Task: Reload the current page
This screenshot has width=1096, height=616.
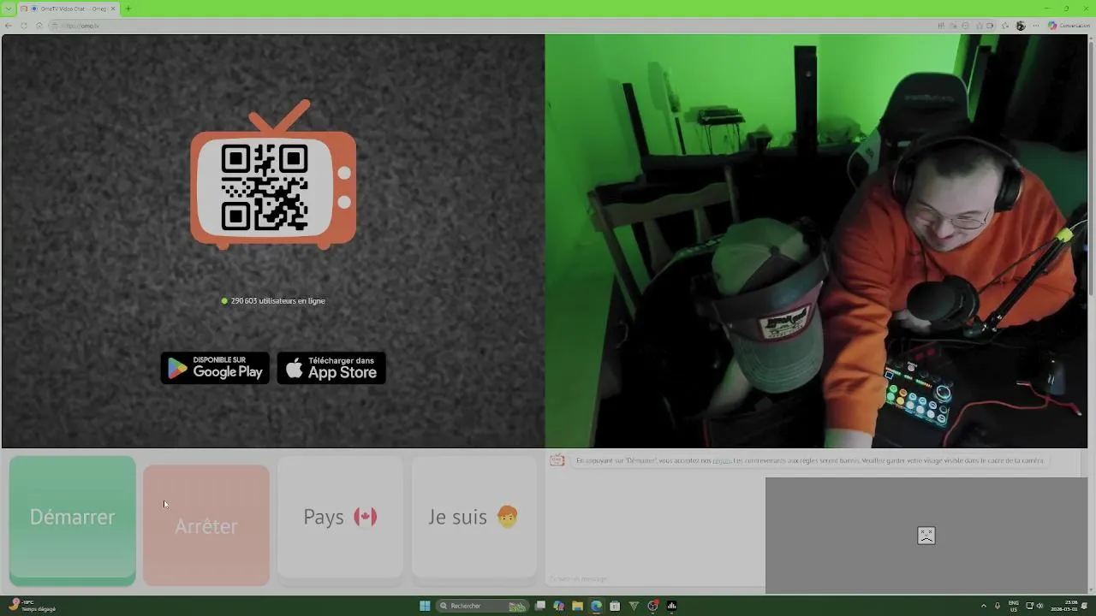Action: (x=24, y=26)
